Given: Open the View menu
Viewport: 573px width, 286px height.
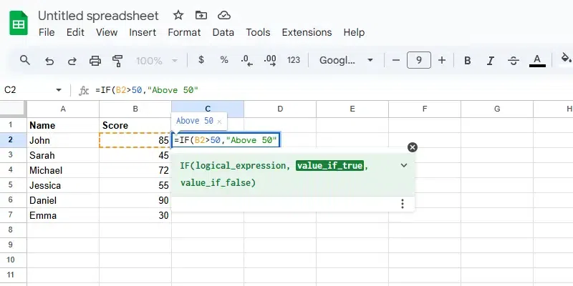Looking at the screenshot, I should (x=107, y=32).
